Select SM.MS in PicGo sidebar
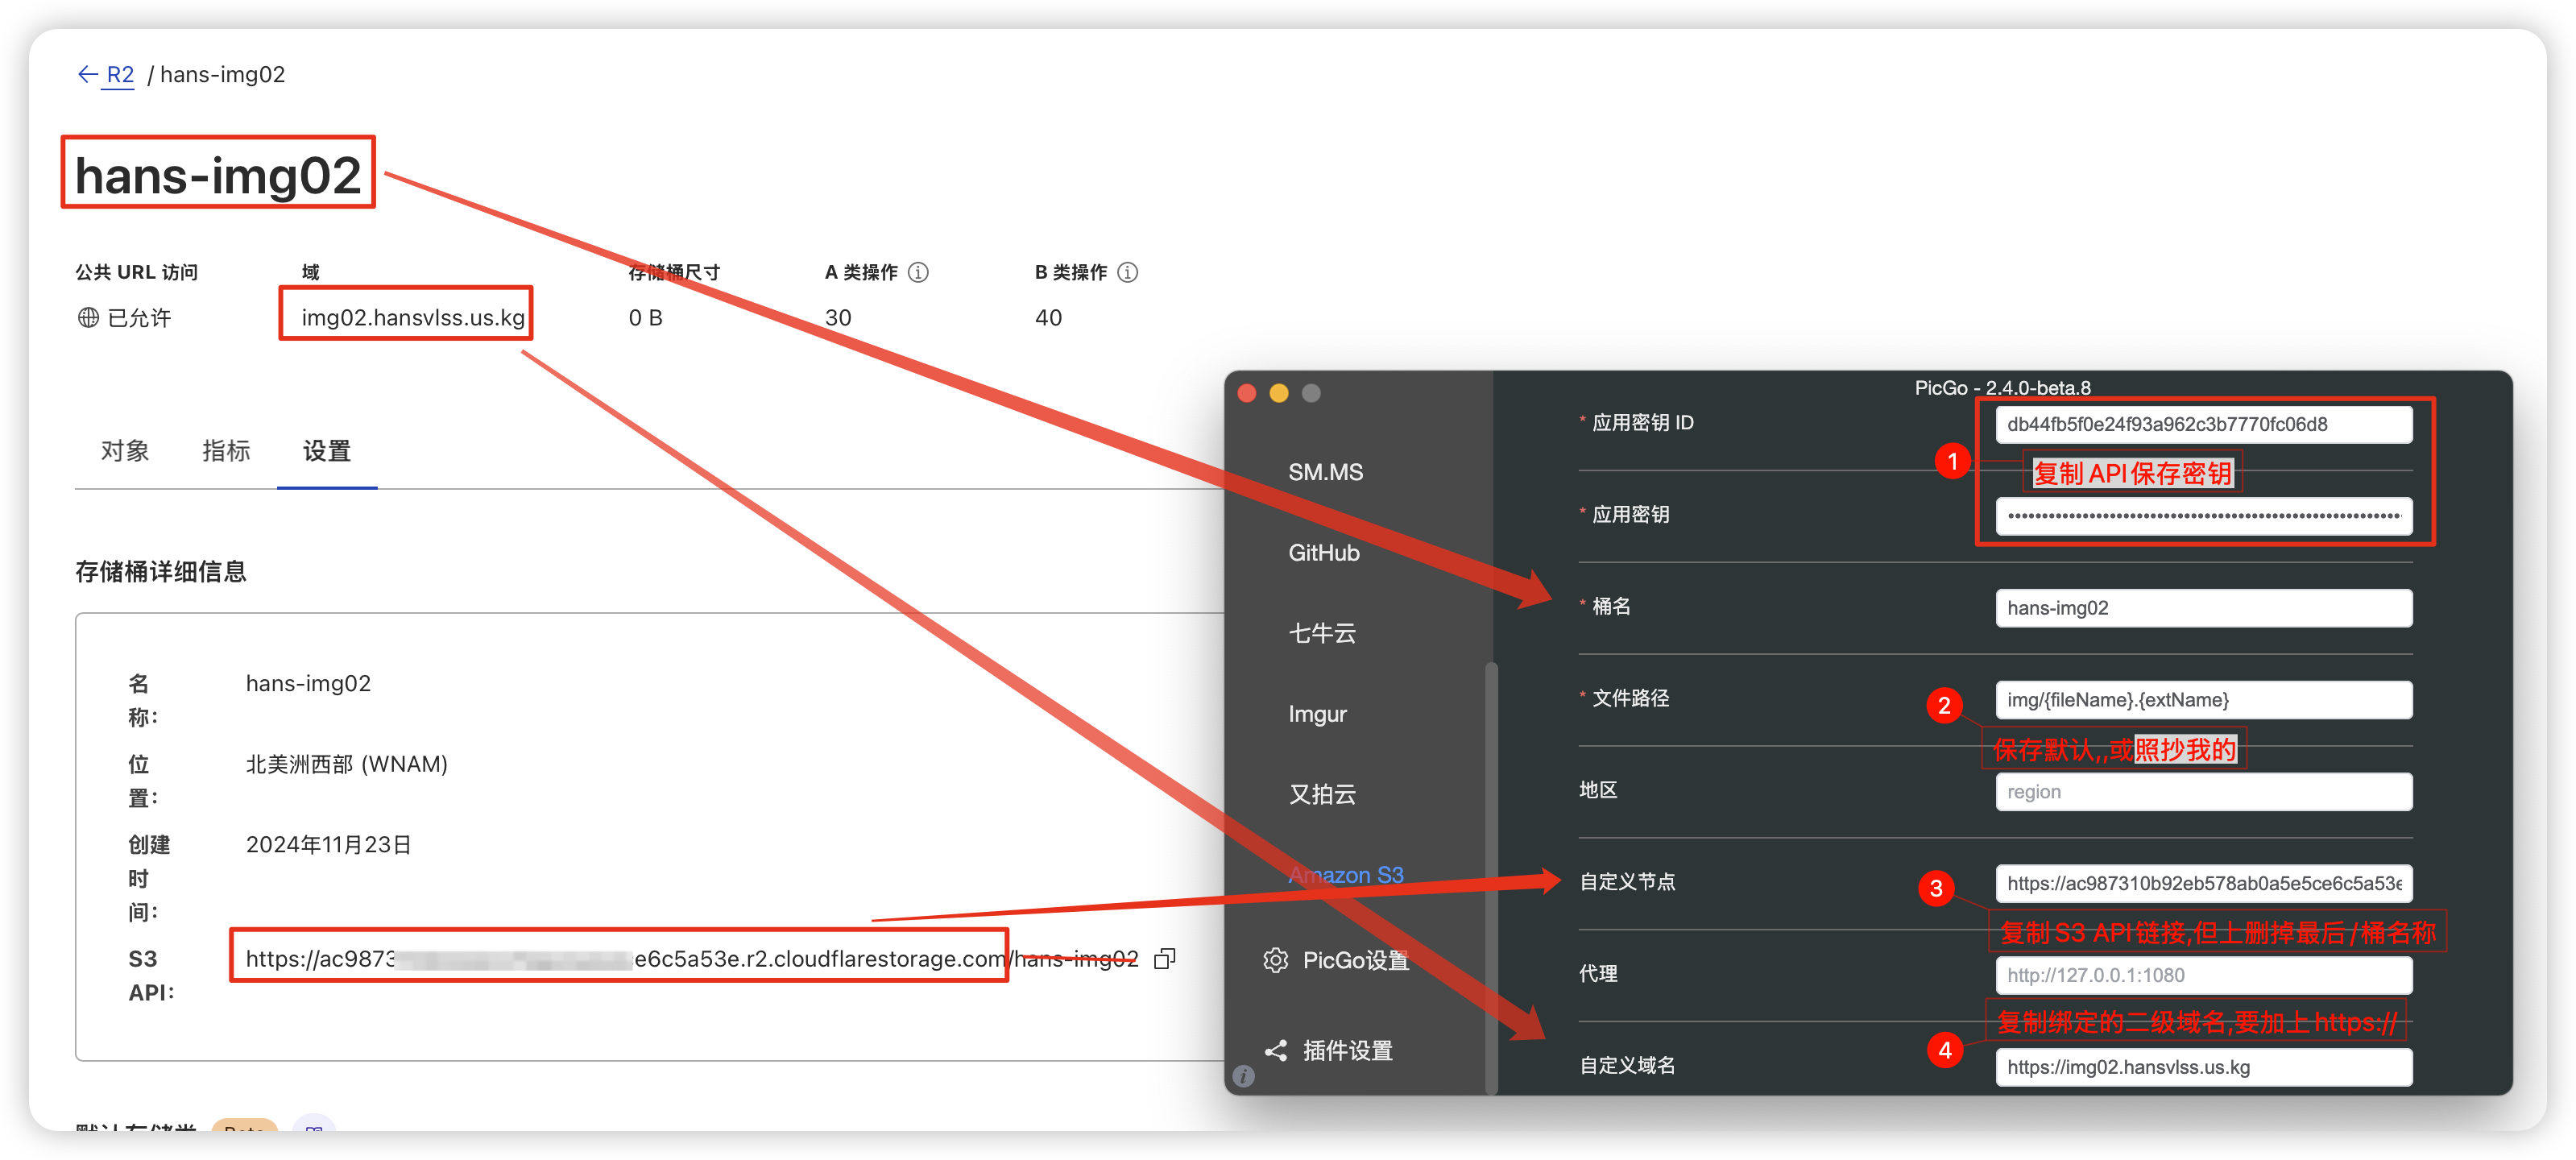This screenshot has width=2576, height=1160. pos(1325,472)
